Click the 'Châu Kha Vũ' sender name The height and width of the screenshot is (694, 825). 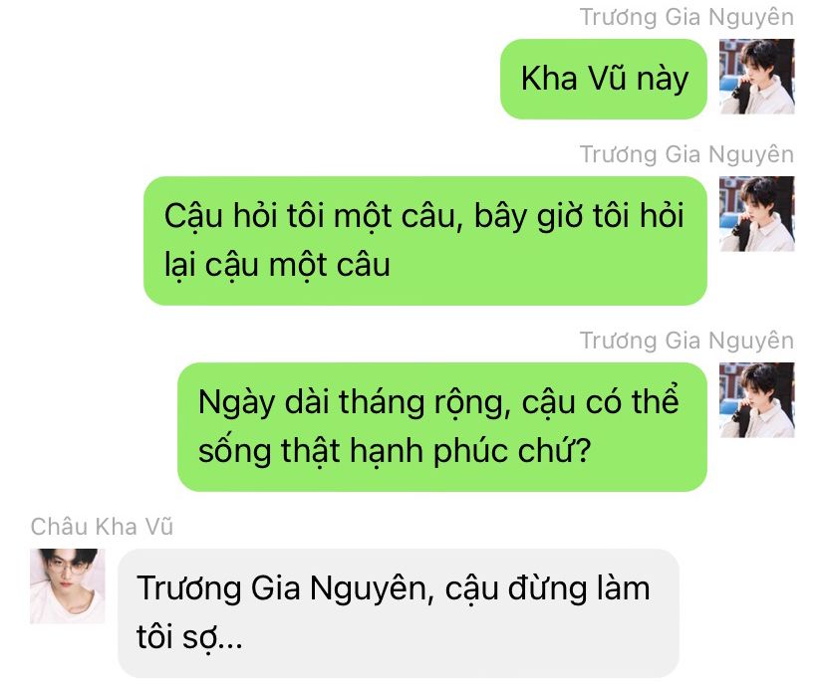pyautogui.click(x=102, y=527)
